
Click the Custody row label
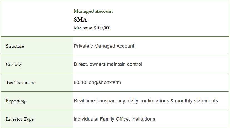tap(14, 64)
